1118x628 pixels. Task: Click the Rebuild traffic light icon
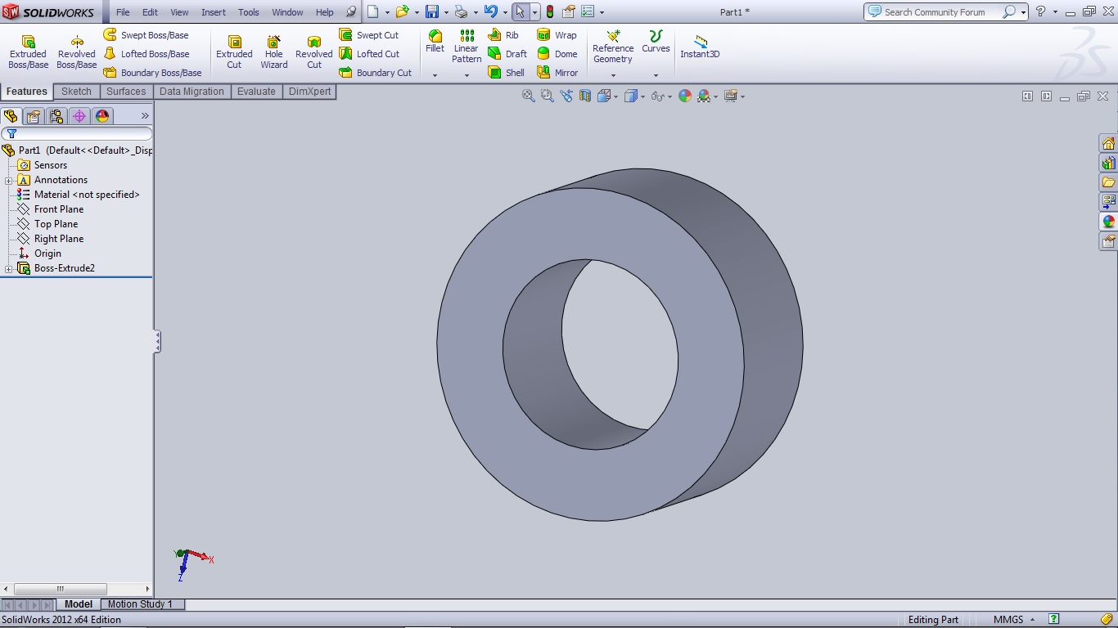coord(550,11)
